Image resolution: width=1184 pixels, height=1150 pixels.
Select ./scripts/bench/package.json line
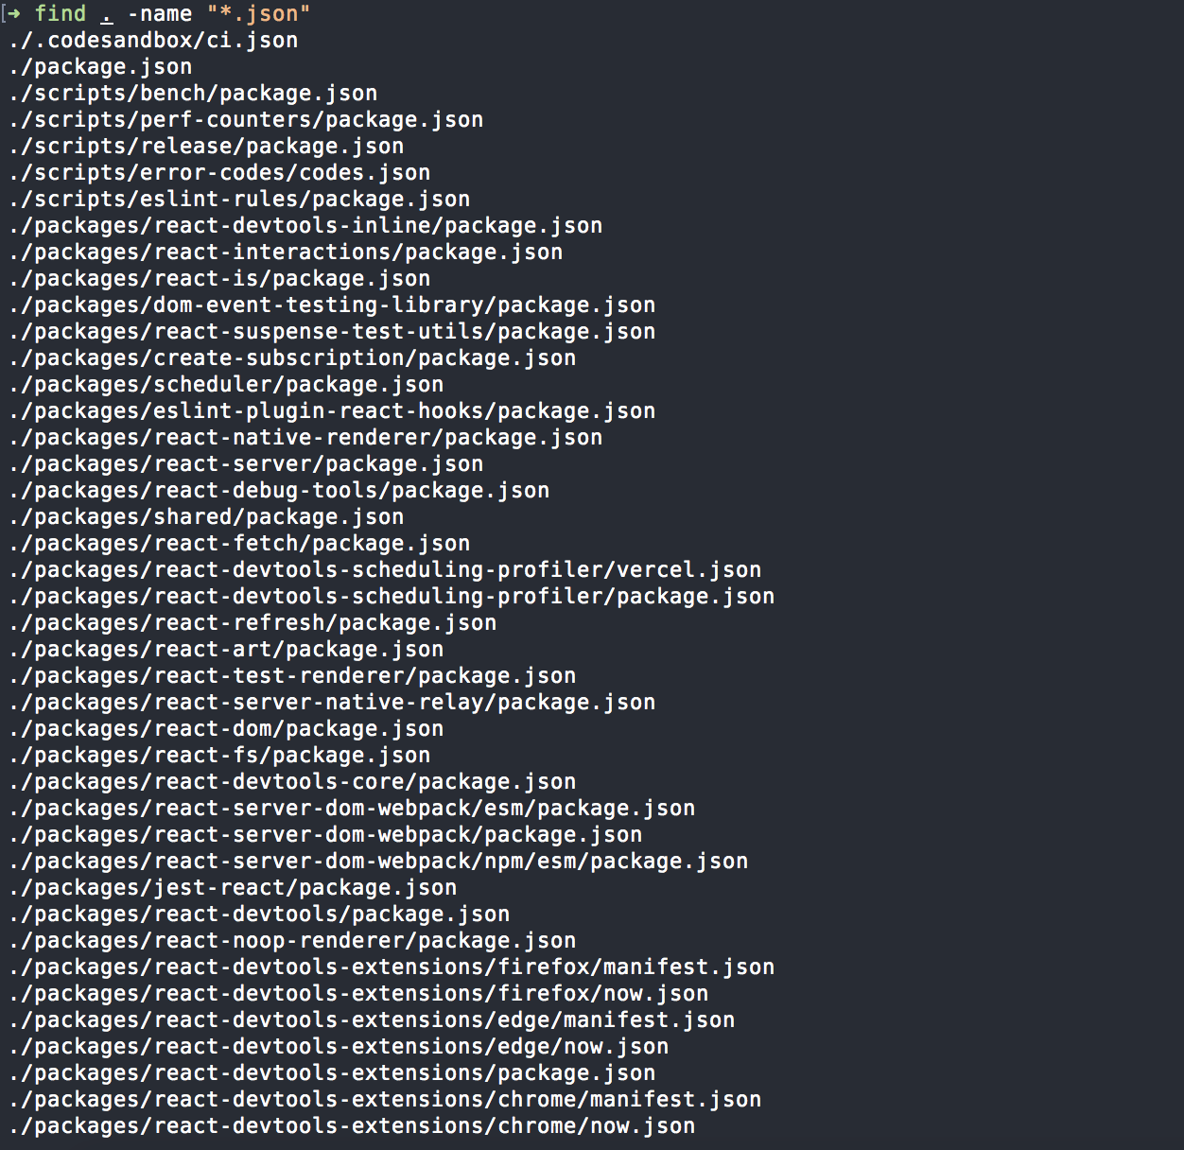[x=193, y=93]
